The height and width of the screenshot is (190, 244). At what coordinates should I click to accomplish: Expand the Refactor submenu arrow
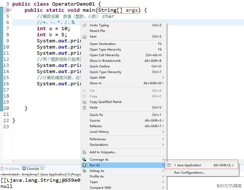[163, 126]
